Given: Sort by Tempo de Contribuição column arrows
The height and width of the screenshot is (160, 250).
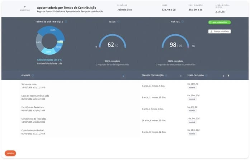Looking at the screenshot, I should (x=181, y=76).
